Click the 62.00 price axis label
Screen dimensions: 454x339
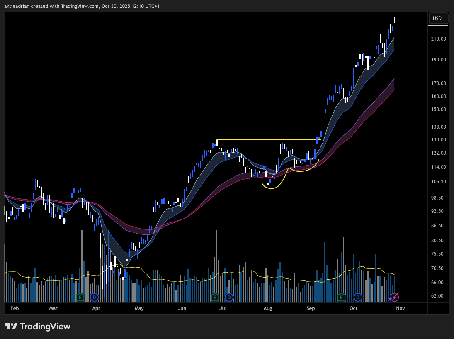click(438, 296)
